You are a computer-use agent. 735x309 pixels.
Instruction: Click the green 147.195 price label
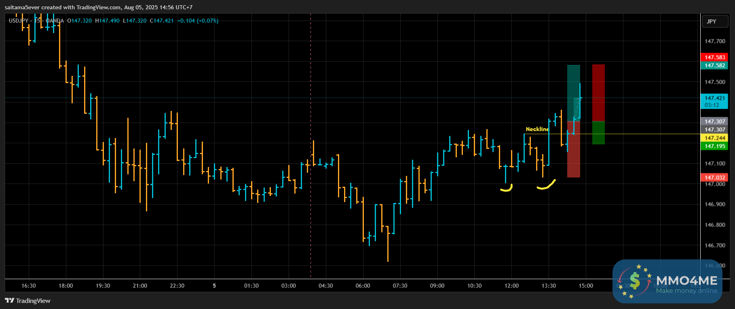pyautogui.click(x=714, y=146)
